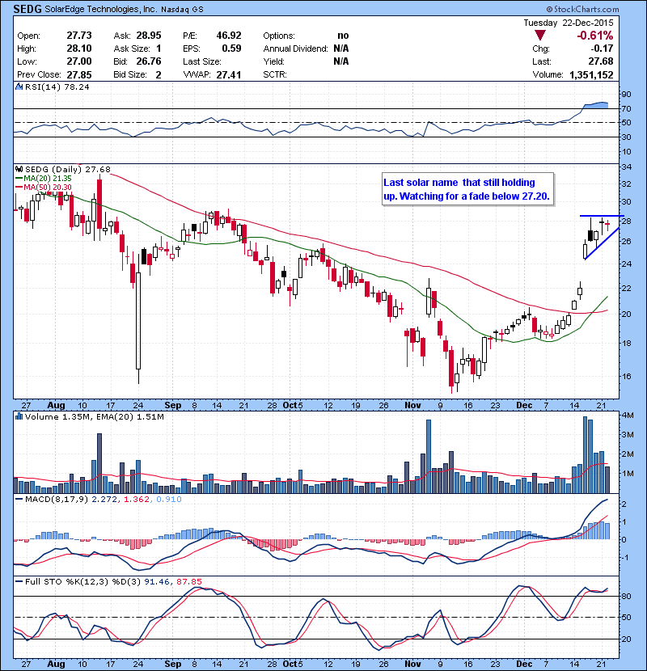This screenshot has width=647, height=671.
Task: Click the Open value 27.73
Action: click(79, 36)
